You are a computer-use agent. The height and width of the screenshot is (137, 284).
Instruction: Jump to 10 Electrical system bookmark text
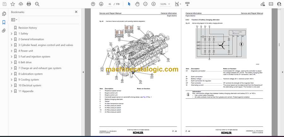point(30,85)
